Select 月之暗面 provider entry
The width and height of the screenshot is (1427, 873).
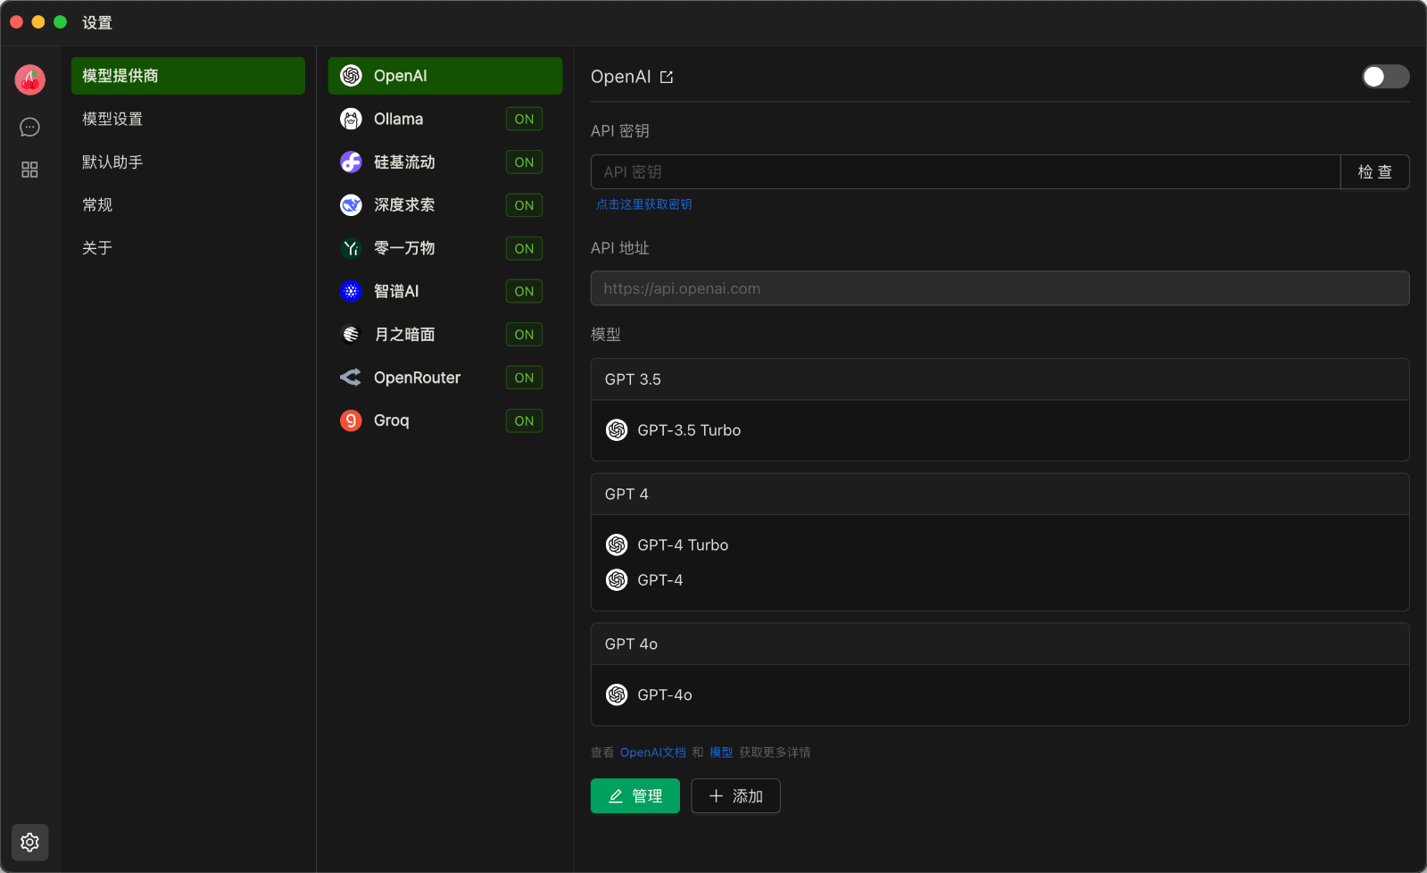point(445,334)
